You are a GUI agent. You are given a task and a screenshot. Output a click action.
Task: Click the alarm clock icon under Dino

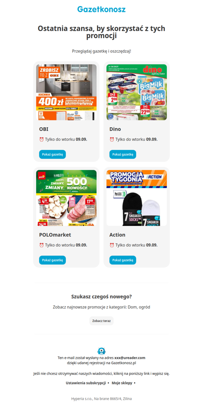point(112,139)
